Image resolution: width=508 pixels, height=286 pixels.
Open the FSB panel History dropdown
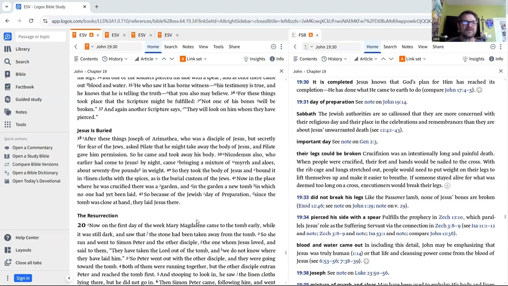coord(334,59)
